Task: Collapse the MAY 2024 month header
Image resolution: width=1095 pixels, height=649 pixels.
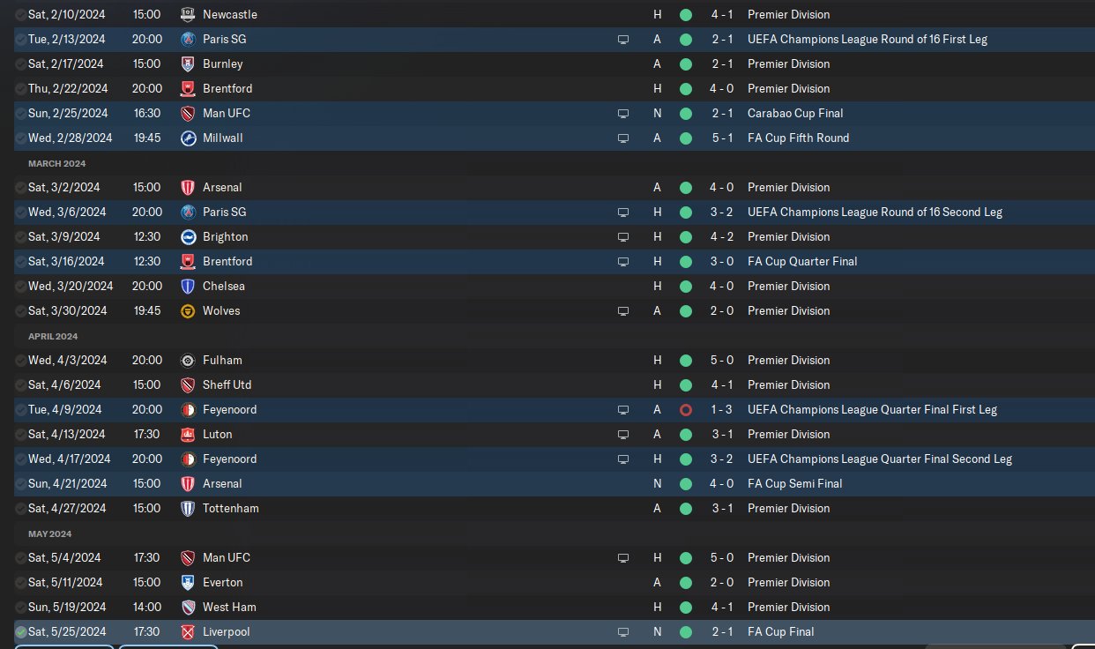Action: pyautogui.click(x=50, y=533)
